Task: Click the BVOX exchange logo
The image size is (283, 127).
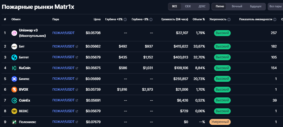Action: 14,90
